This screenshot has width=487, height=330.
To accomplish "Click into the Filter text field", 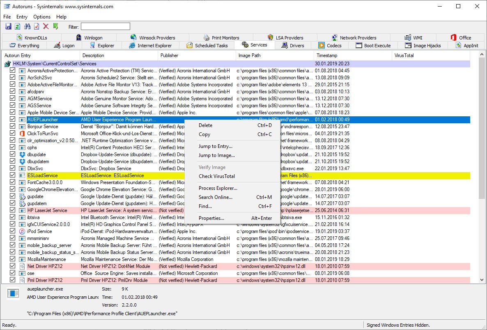I will [106, 27].
